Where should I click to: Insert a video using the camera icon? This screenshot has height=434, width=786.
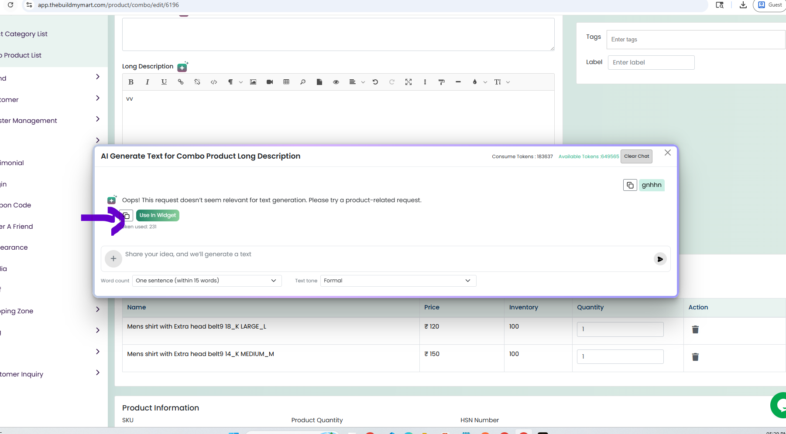[x=270, y=82]
